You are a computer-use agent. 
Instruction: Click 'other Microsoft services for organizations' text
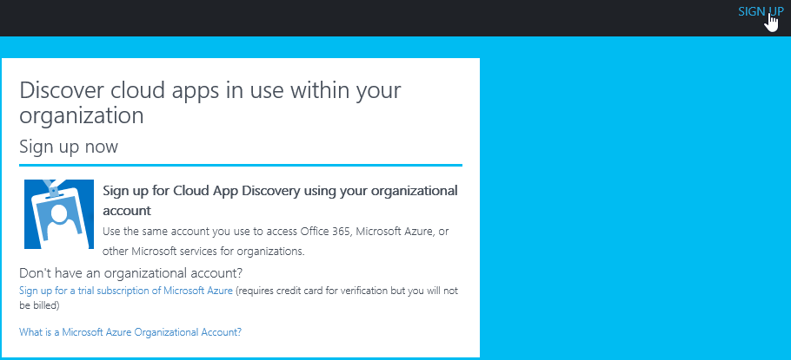coord(203,252)
